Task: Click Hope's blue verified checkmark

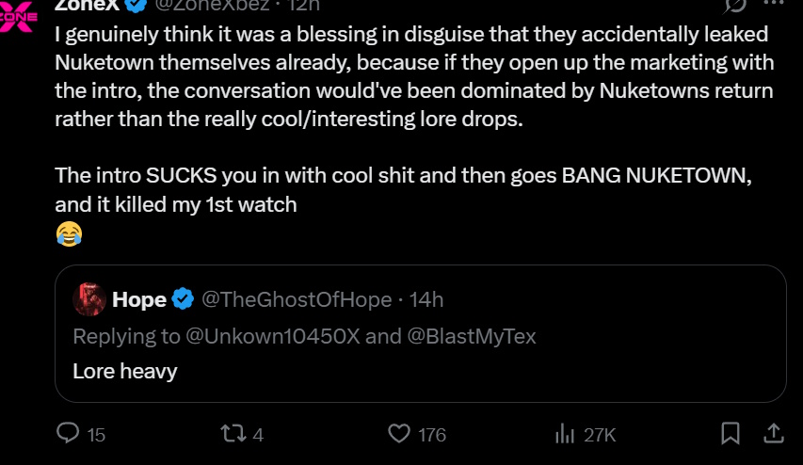Action: pos(183,299)
